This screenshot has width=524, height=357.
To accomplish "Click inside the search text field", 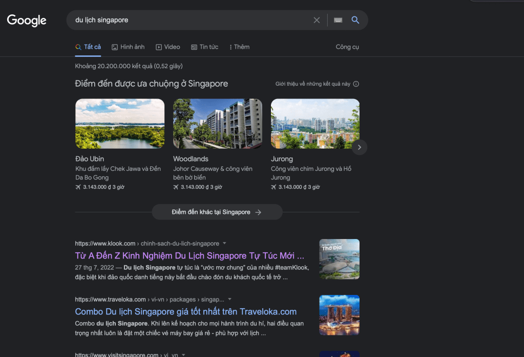I will click(190, 20).
